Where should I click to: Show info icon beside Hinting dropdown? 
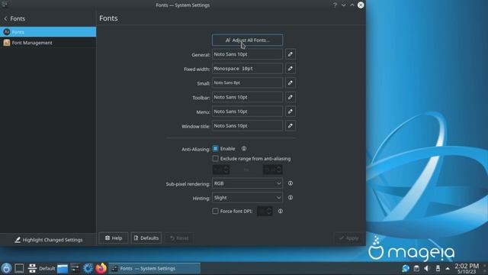click(x=290, y=198)
